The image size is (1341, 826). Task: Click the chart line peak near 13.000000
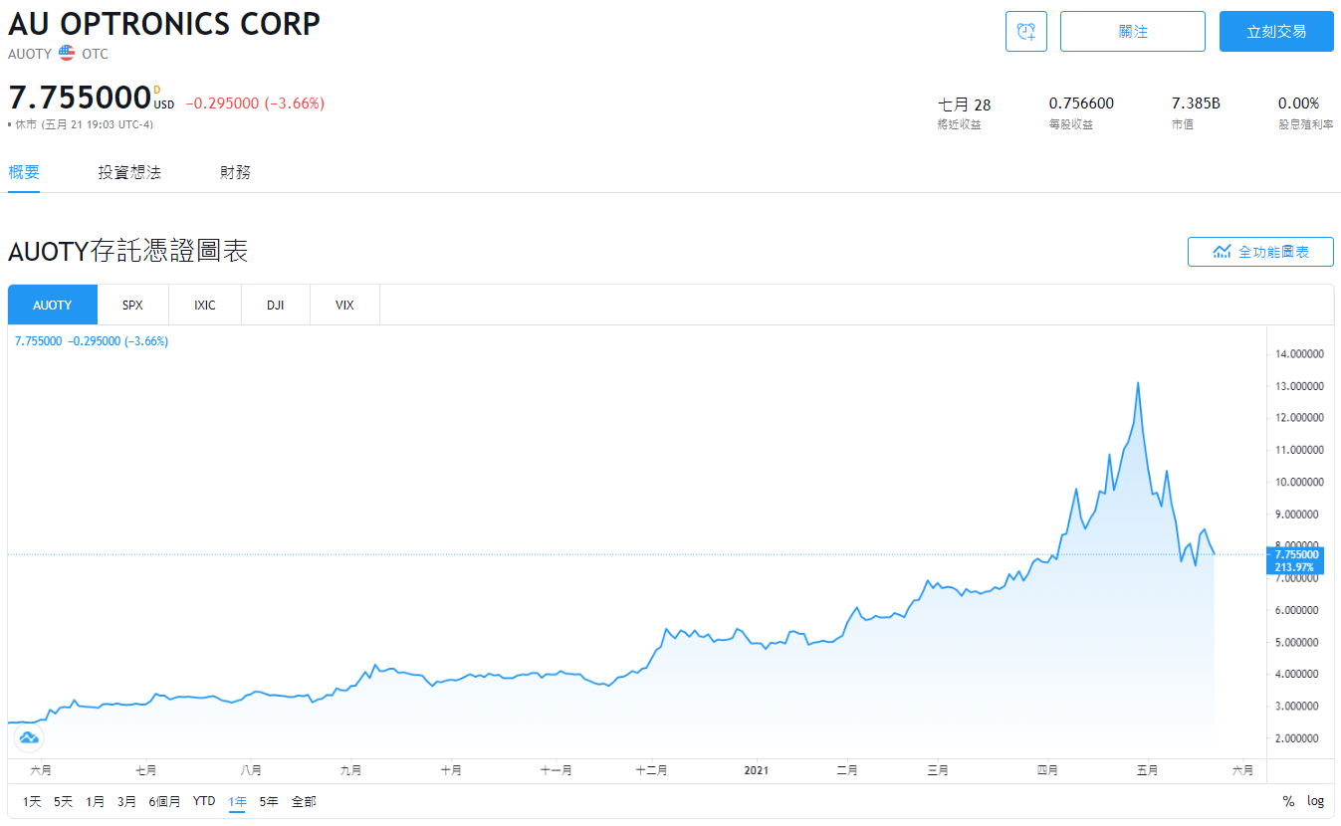(x=1137, y=383)
